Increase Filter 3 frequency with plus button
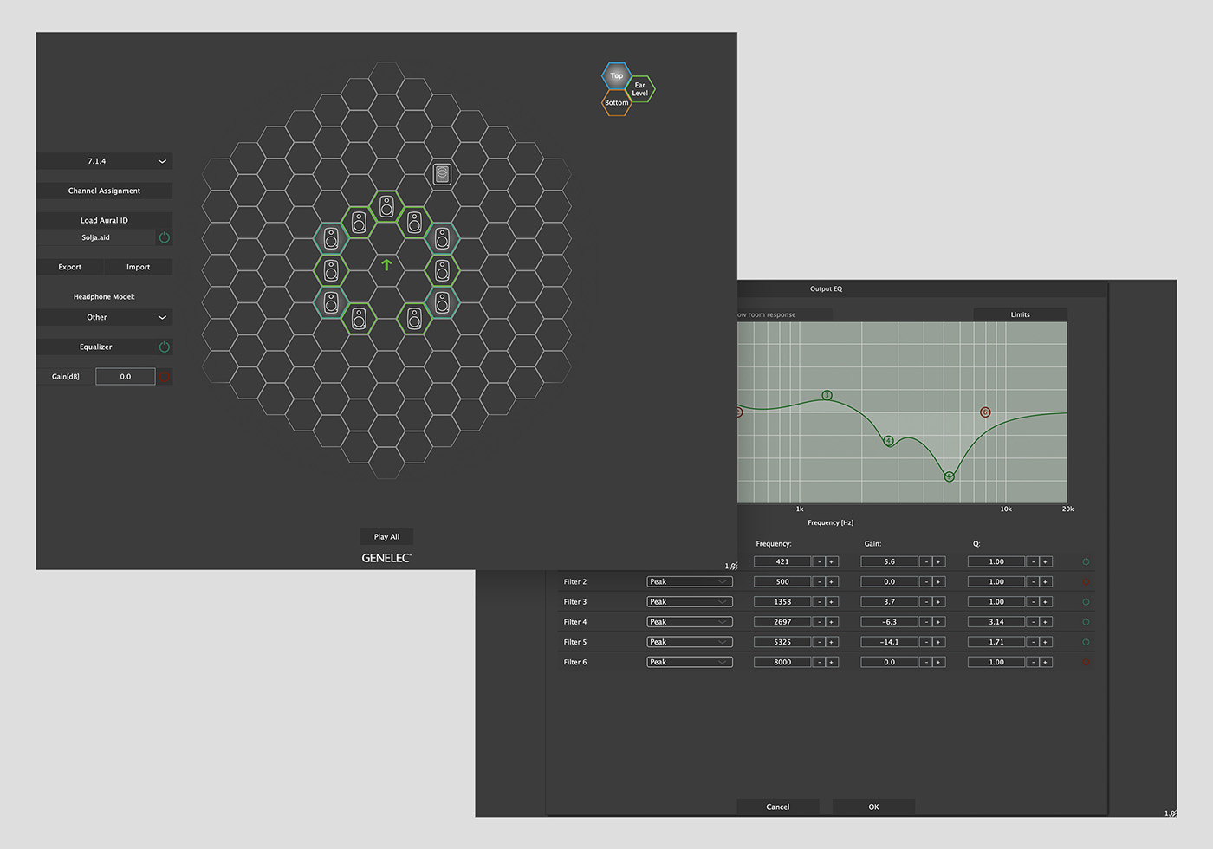 coord(831,602)
